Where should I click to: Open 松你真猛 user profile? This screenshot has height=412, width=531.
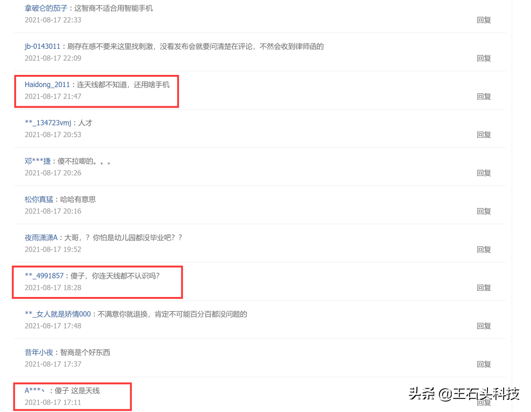click(39, 200)
